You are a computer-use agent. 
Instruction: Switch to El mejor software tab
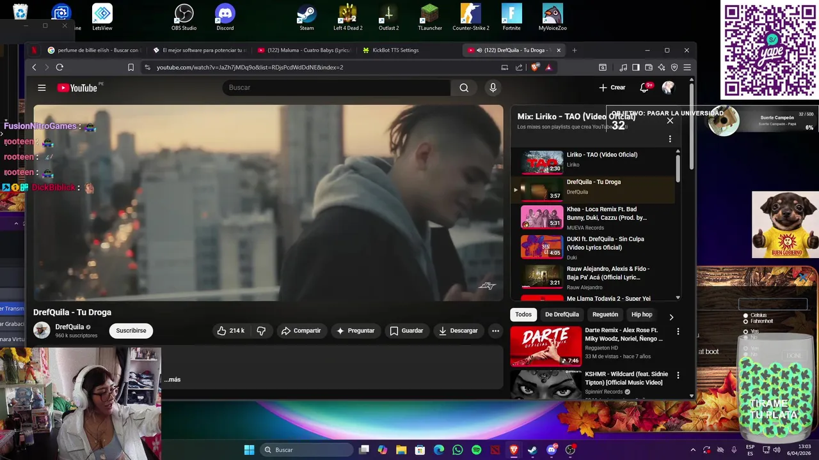point(200,50)
